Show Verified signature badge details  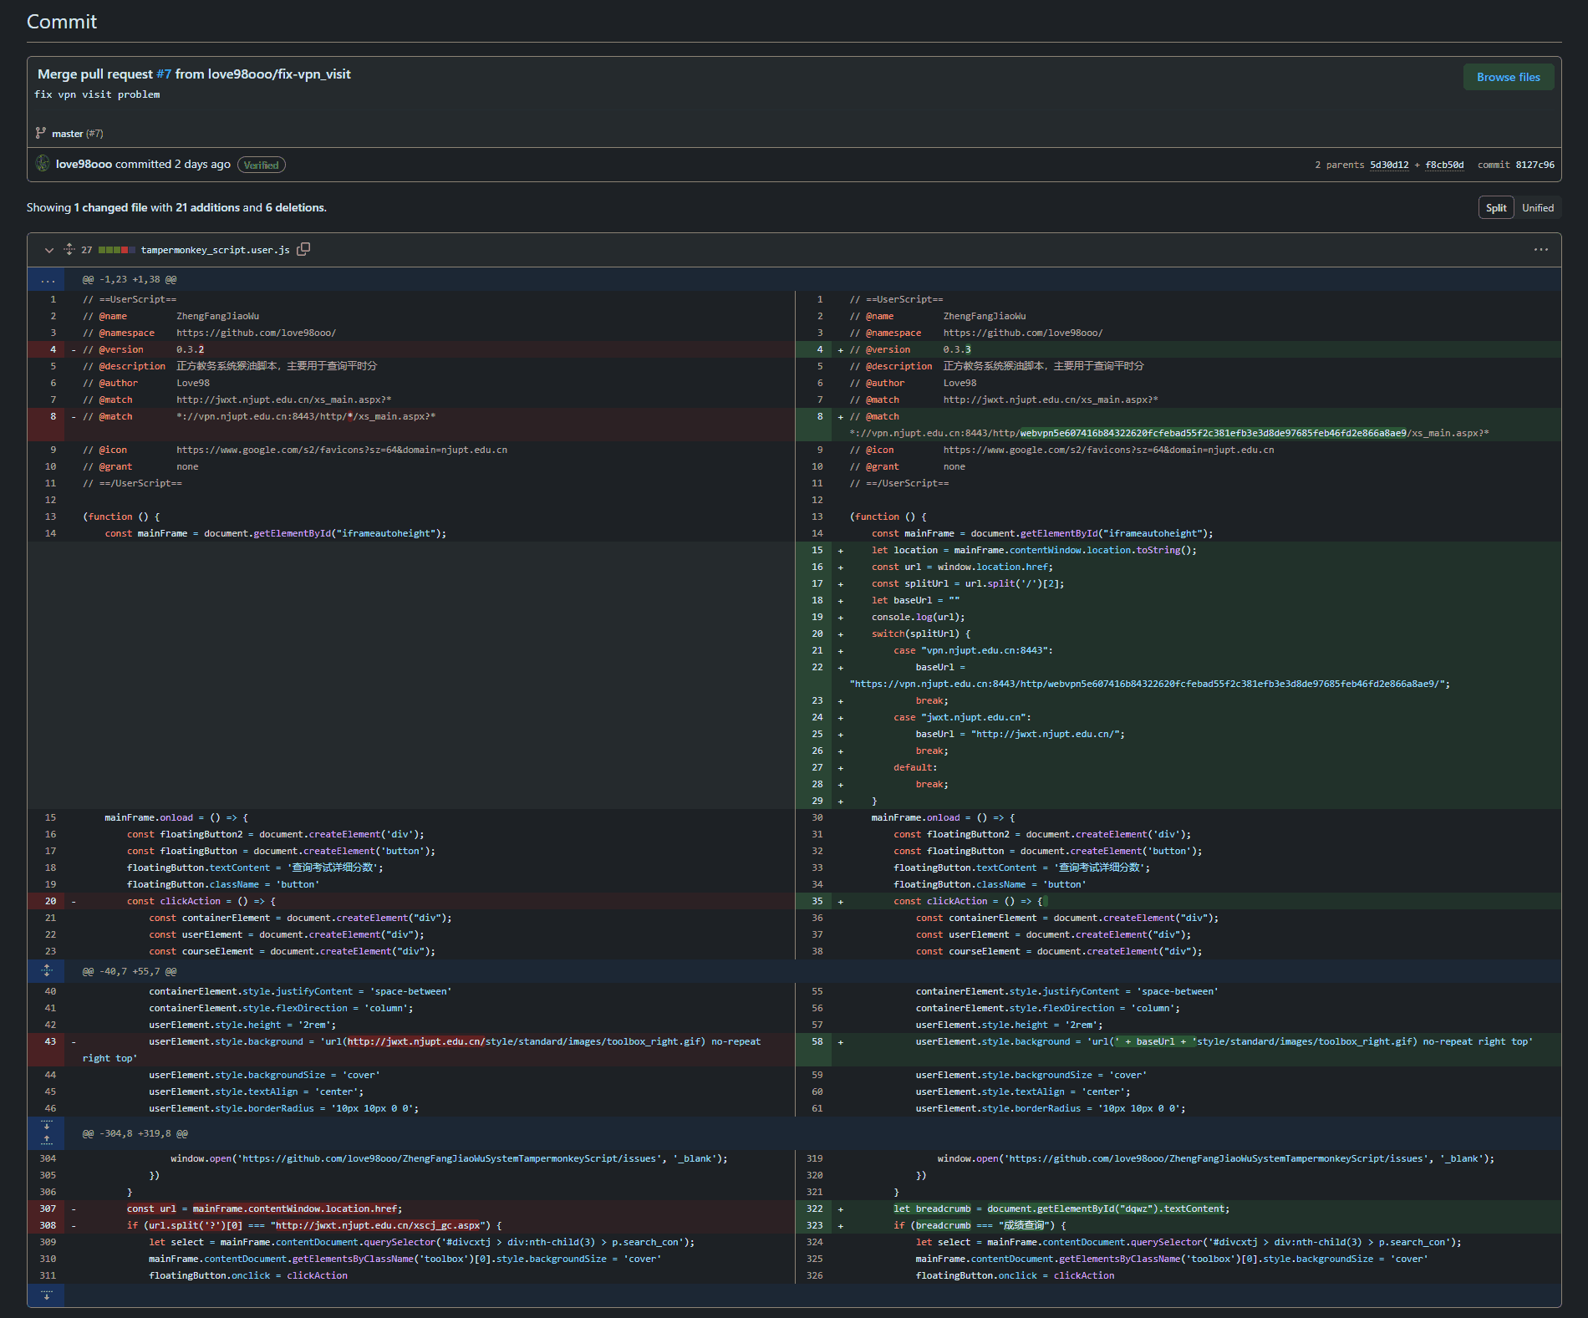click(261, 165)
